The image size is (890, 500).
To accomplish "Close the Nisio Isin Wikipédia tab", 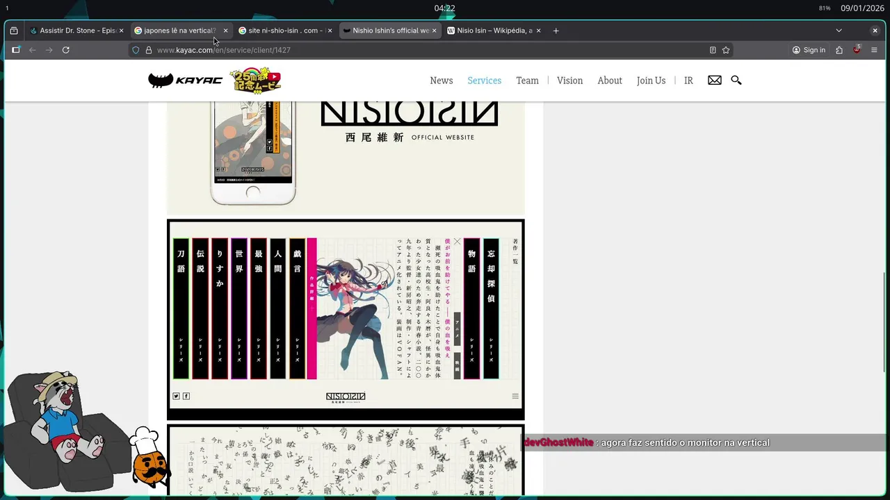I will [x=538, y=31].
